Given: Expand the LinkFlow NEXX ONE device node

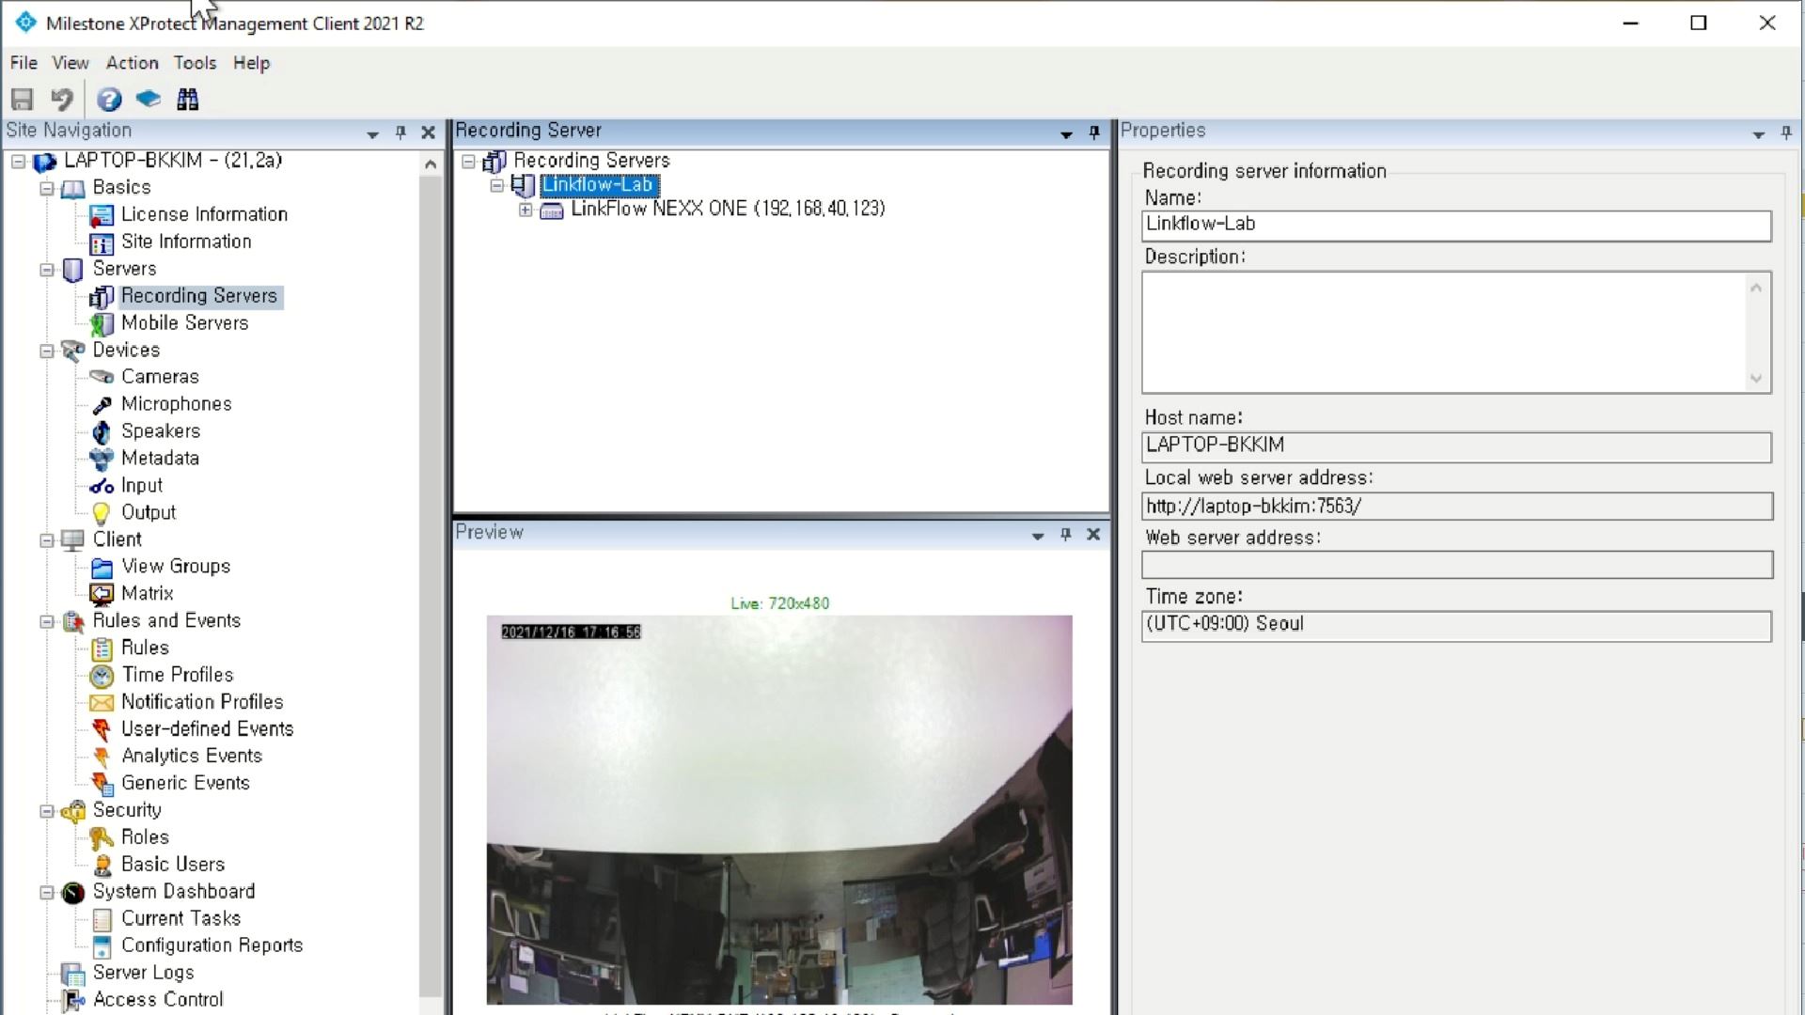Looking at the screenshot, I should point(526,210).
